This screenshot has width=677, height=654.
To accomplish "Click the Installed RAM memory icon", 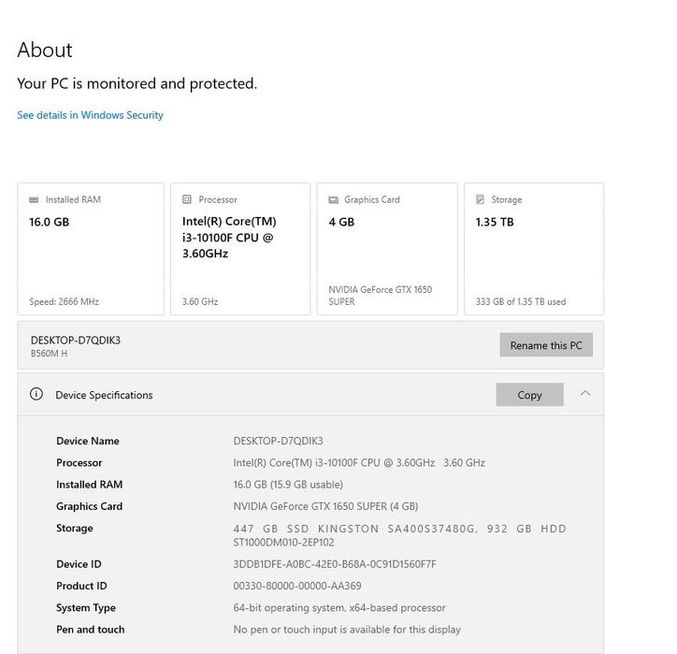I will pos(35,199).
